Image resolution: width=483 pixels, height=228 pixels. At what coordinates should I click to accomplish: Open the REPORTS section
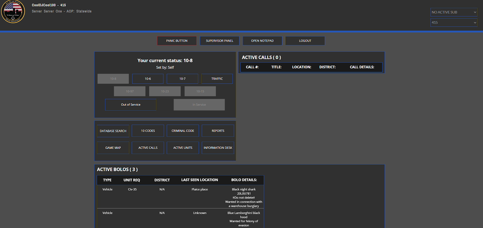[218, 131]
